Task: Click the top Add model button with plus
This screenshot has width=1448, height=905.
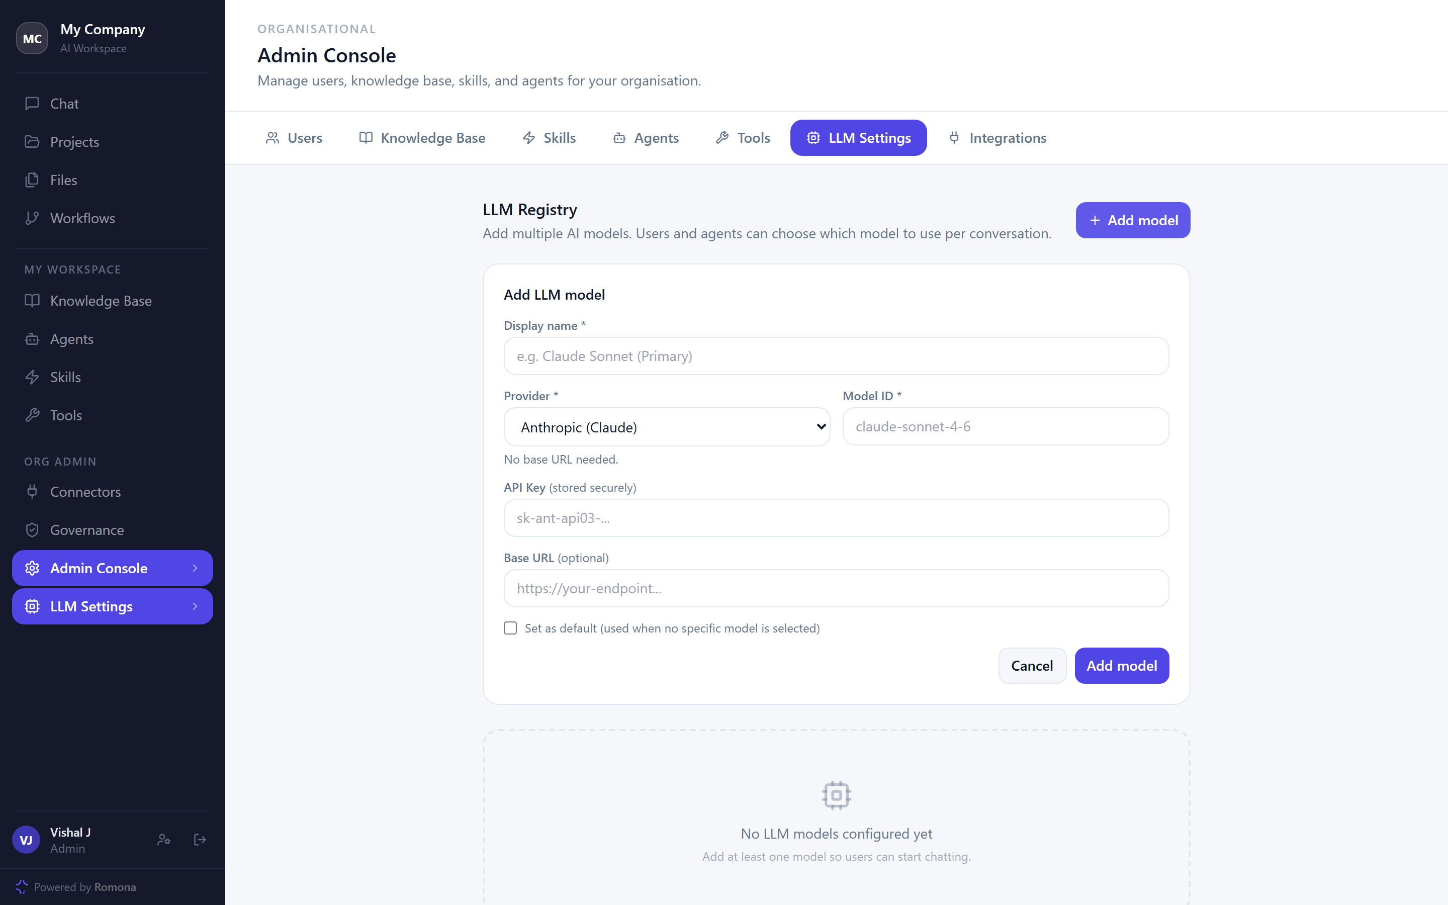Action: [1133, 220]
